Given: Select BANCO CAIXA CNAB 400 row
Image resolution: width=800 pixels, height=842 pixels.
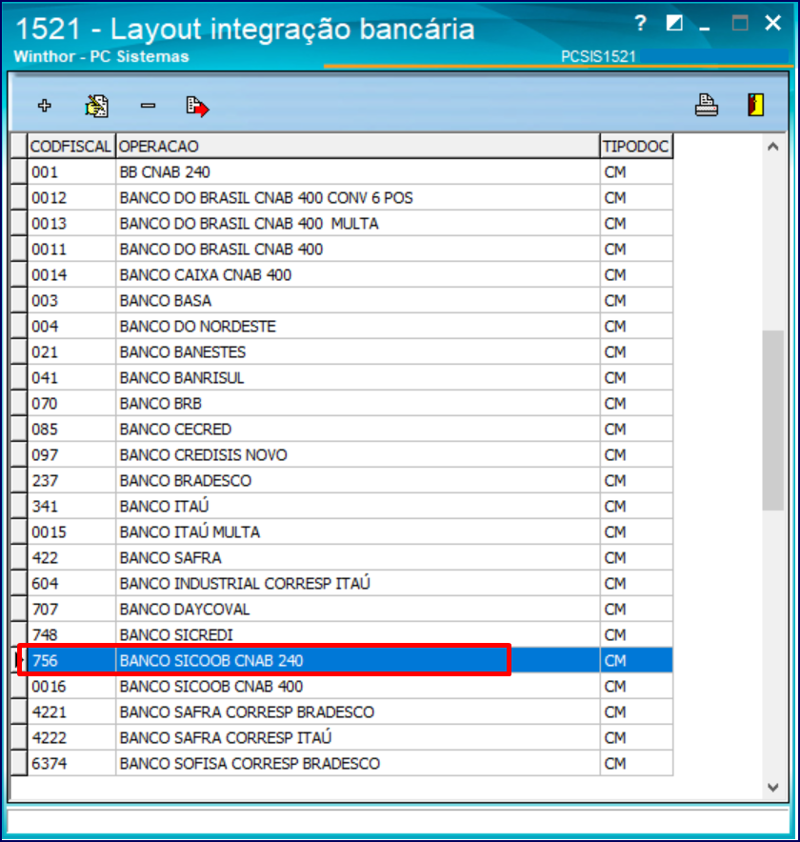Looking at the screenshot, I should 350,275.
